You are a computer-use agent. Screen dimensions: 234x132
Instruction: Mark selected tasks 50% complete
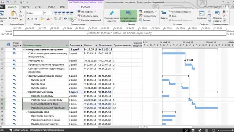pyautogui.click(x=64, y=13)
